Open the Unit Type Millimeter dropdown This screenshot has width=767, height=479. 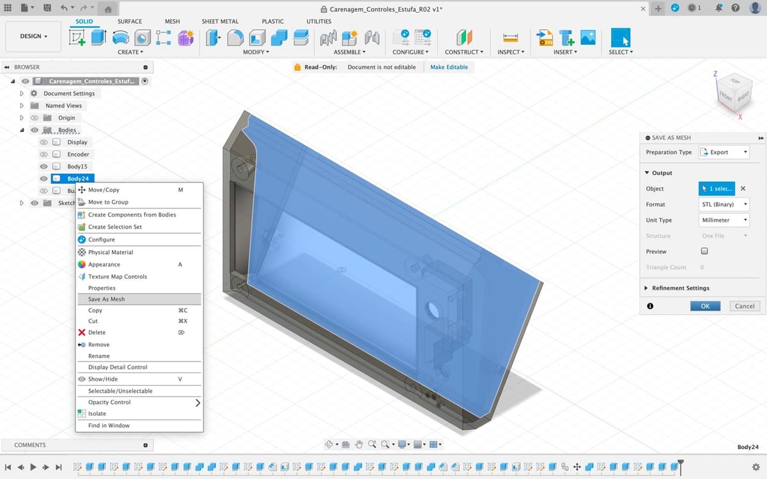click(724, 220)
